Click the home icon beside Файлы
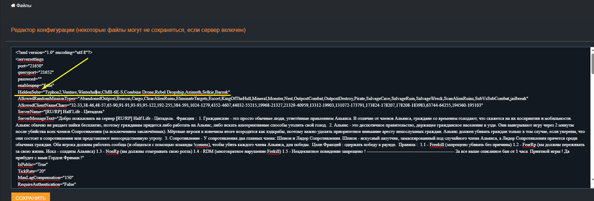 tap(13, 6)
